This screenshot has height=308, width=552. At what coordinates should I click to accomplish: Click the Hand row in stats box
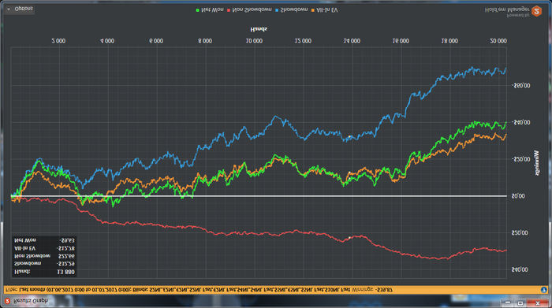click(x=44, y=272)
